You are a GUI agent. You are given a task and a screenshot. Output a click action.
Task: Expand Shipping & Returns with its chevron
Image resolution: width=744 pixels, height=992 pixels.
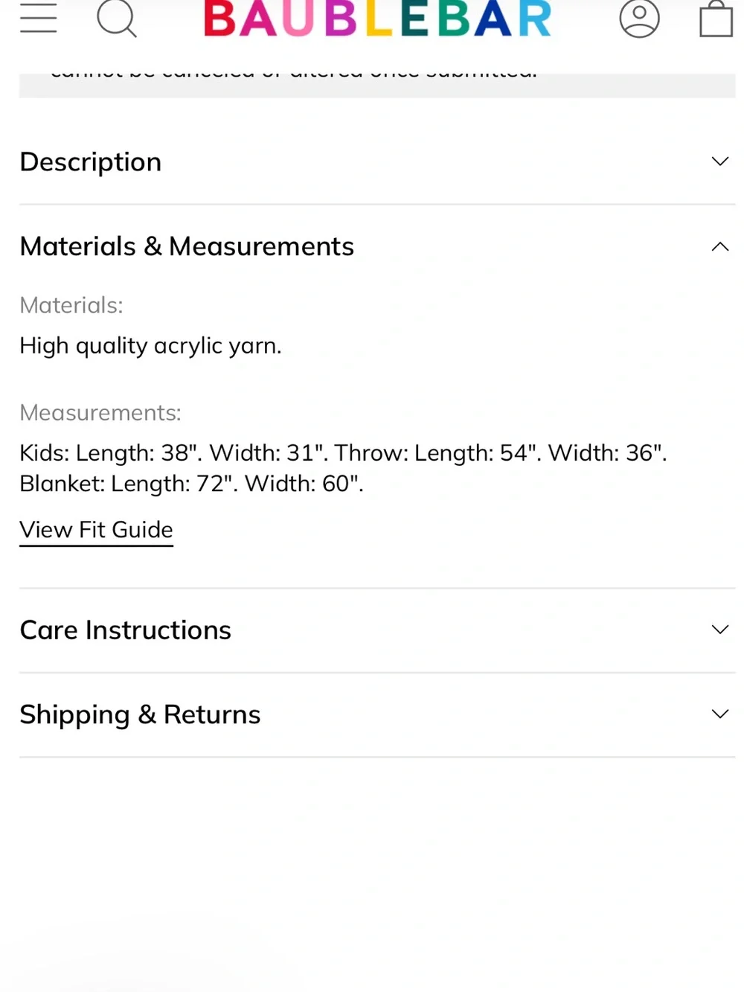pyautogui.click(x=719, y=714)
